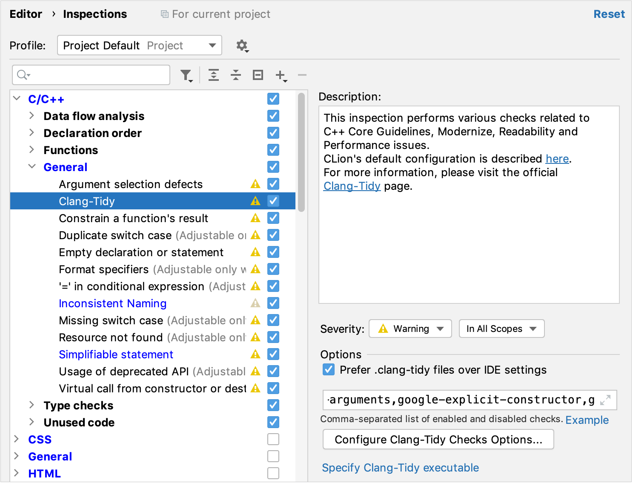The height and width of the screenshot is (483, 633).
Task: Open Configure Clang-Tidy Checks Options dialog
Action: [438, 439]
